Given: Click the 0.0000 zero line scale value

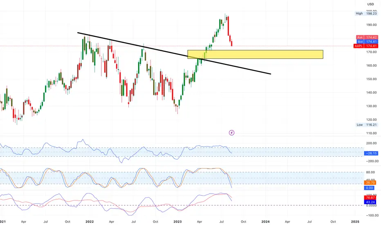Looking at the screenshot, I should (371, 205).
